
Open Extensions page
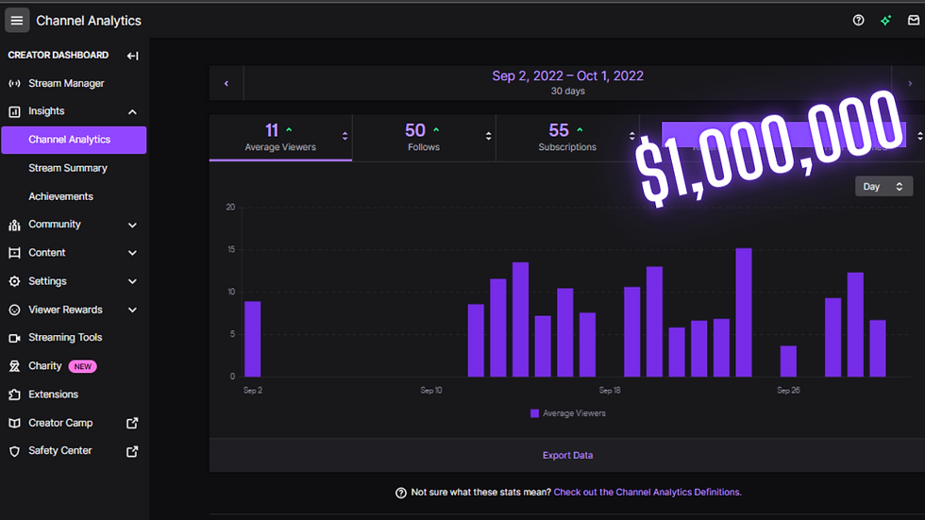click(53, 394)
